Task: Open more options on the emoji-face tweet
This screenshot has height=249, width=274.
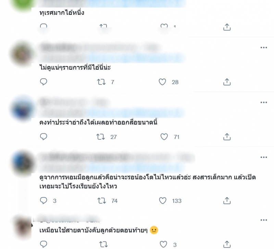Action: tap(264, 220)
